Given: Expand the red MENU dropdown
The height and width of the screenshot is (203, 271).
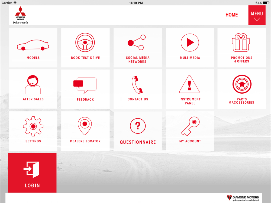Looking at the screenshot, I should 257,15.
